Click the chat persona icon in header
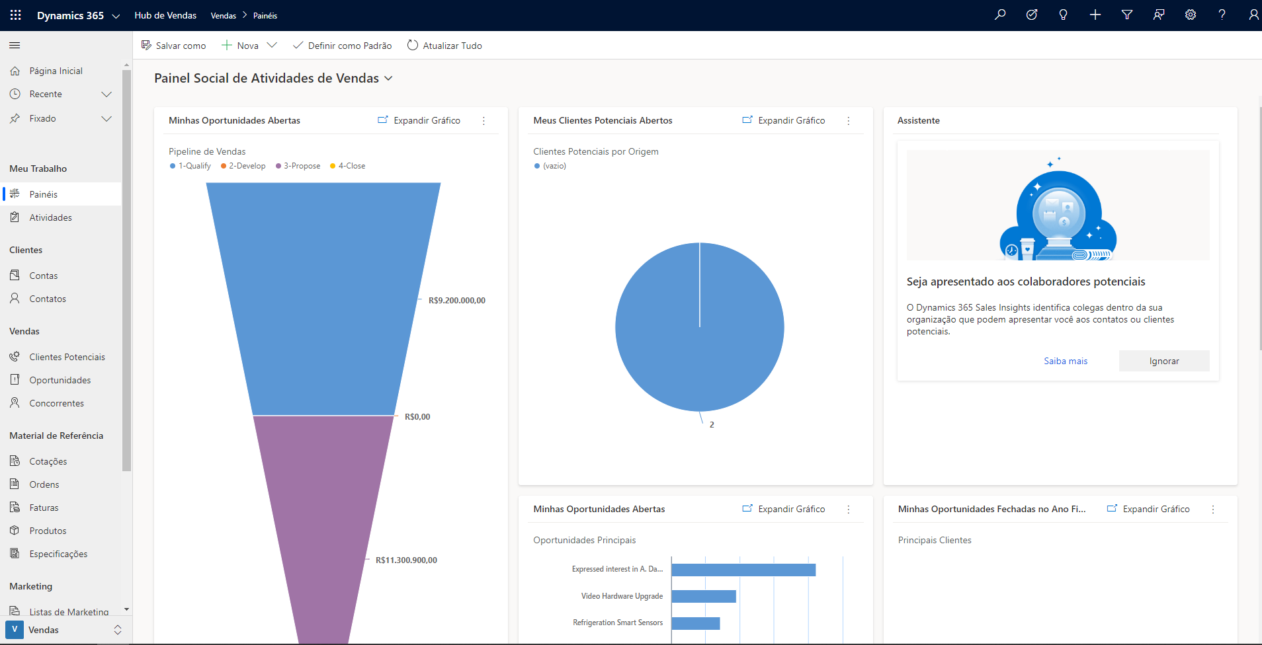The width and height of the screenshot is (1262, 645). tap(1159, 15)
